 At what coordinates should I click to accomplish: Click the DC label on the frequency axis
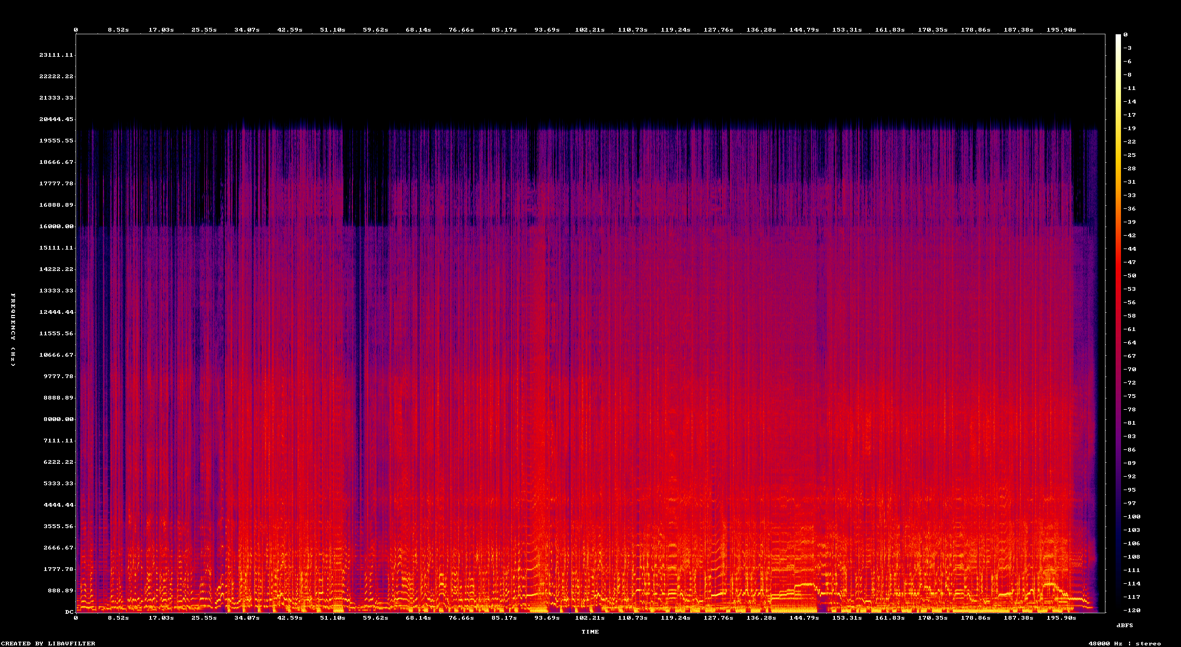tap(69, 612)
